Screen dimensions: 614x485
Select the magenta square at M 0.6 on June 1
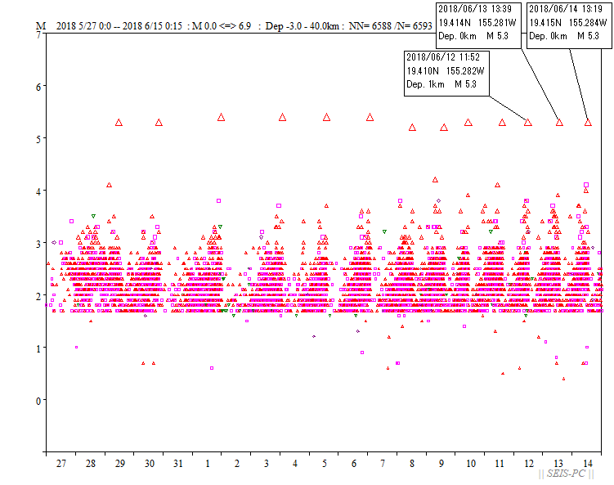[212, 368]
